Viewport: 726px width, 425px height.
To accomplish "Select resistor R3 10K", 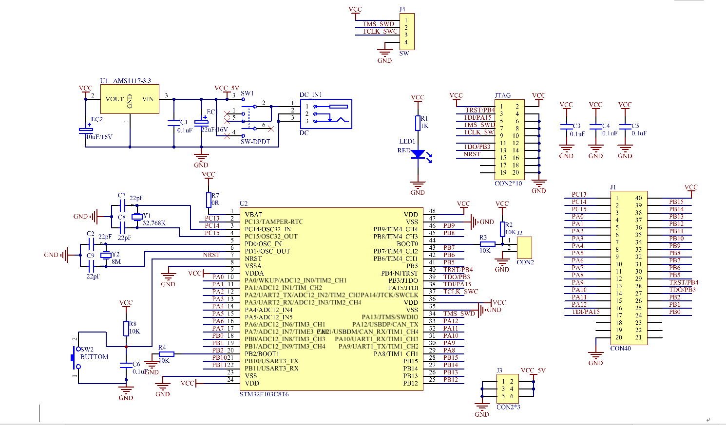I will 488,244.
